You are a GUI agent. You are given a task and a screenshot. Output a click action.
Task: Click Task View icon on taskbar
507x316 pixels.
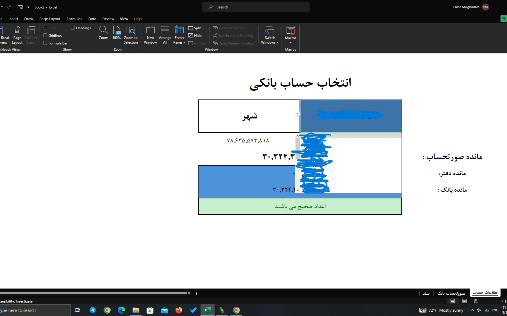coord(78,310)
